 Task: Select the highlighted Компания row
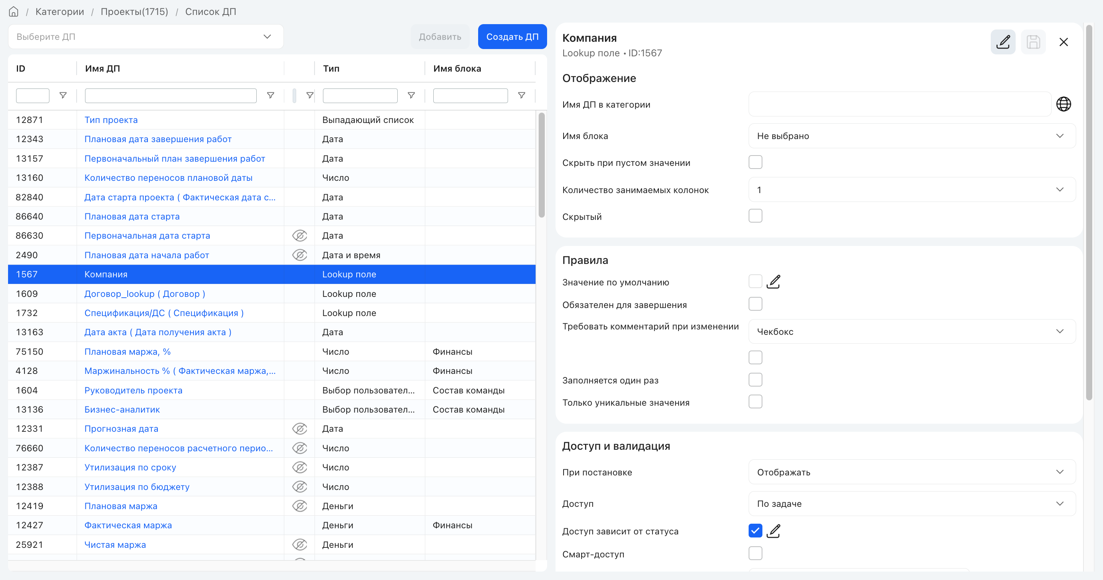[x=272, y=274]
